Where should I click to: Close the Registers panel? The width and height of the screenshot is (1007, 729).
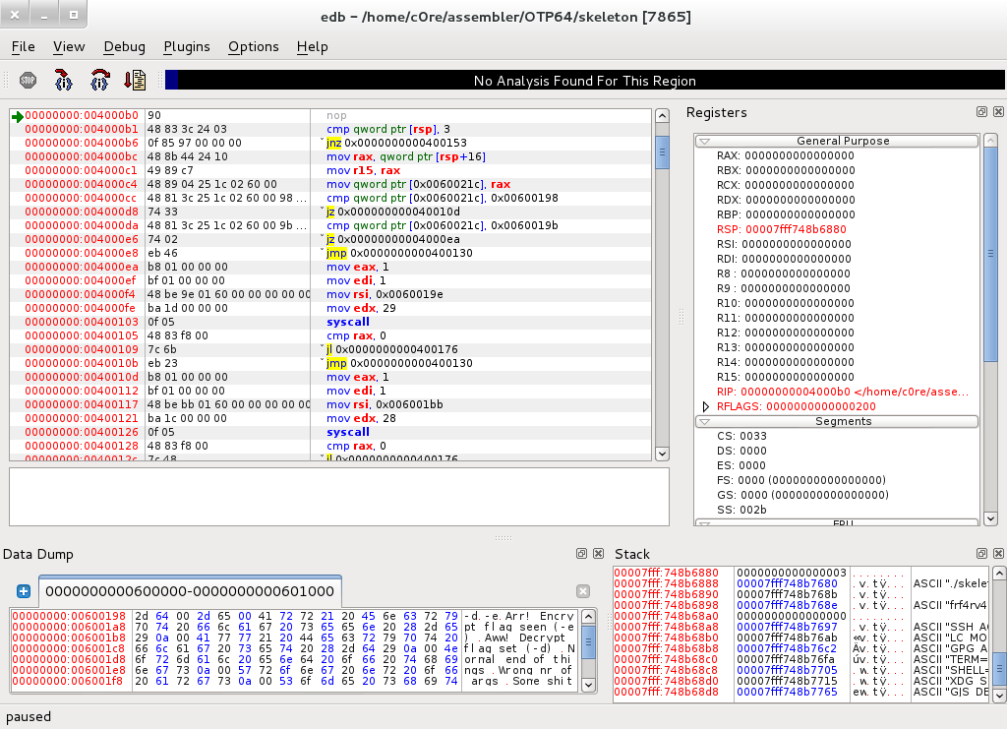click(998, 112)
